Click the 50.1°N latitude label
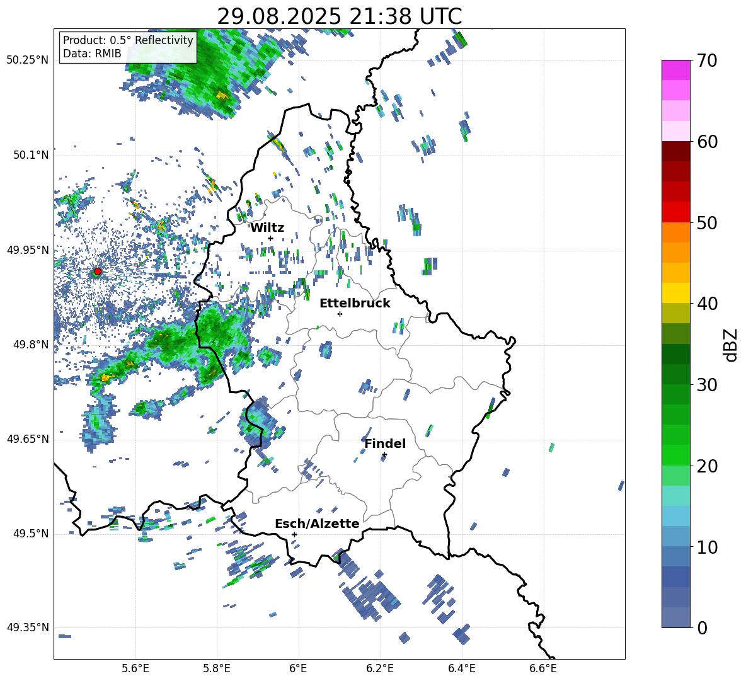746x681 pixels. coord(30,155)
